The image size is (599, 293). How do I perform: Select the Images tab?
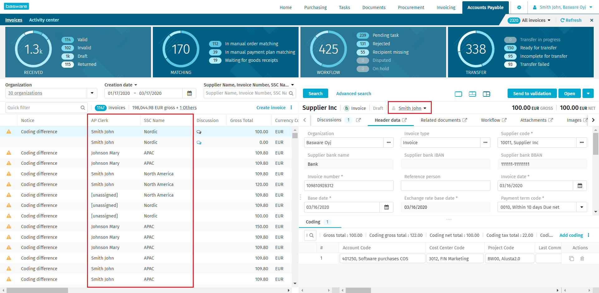(574, 120)
